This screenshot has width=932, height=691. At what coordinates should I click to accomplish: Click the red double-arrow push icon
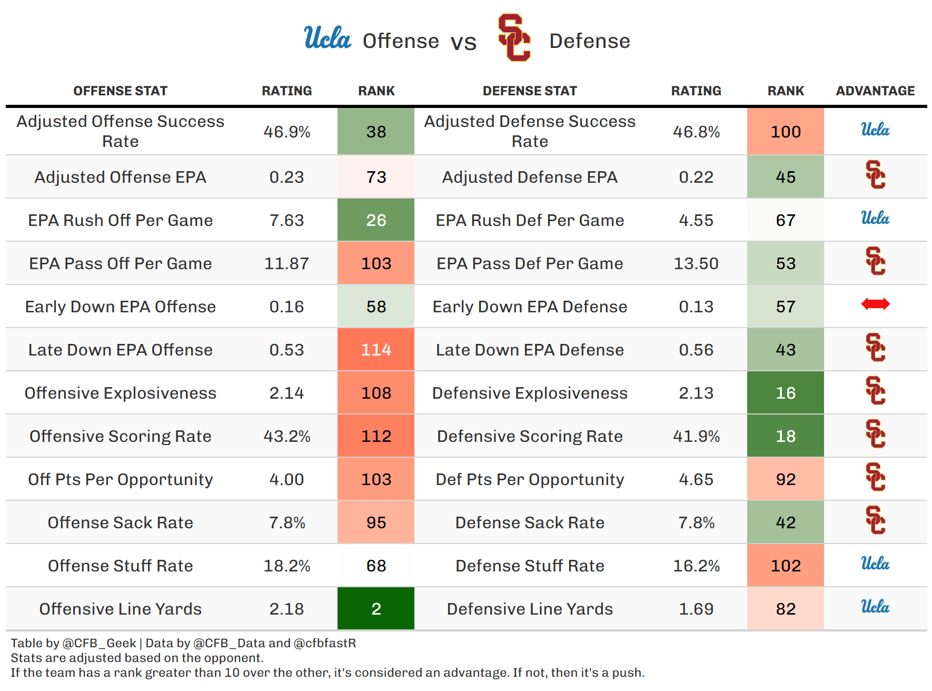(x=875, y=304)
